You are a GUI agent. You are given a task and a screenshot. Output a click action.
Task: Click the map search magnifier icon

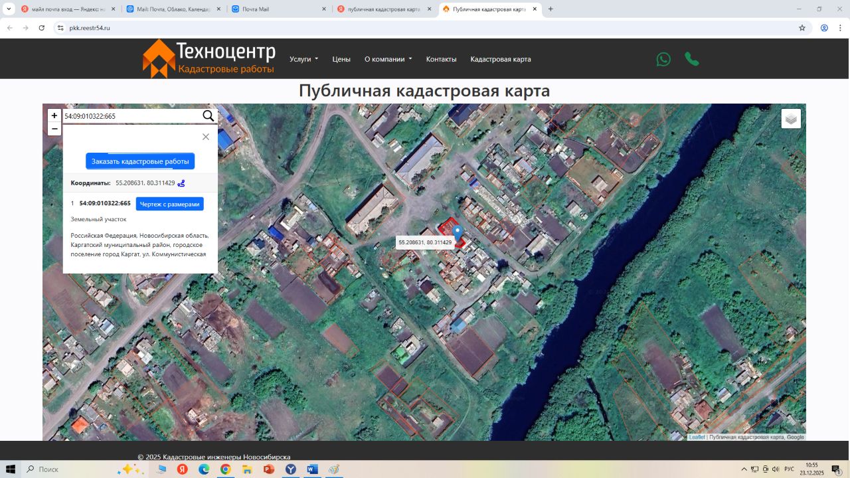[208, 116]
